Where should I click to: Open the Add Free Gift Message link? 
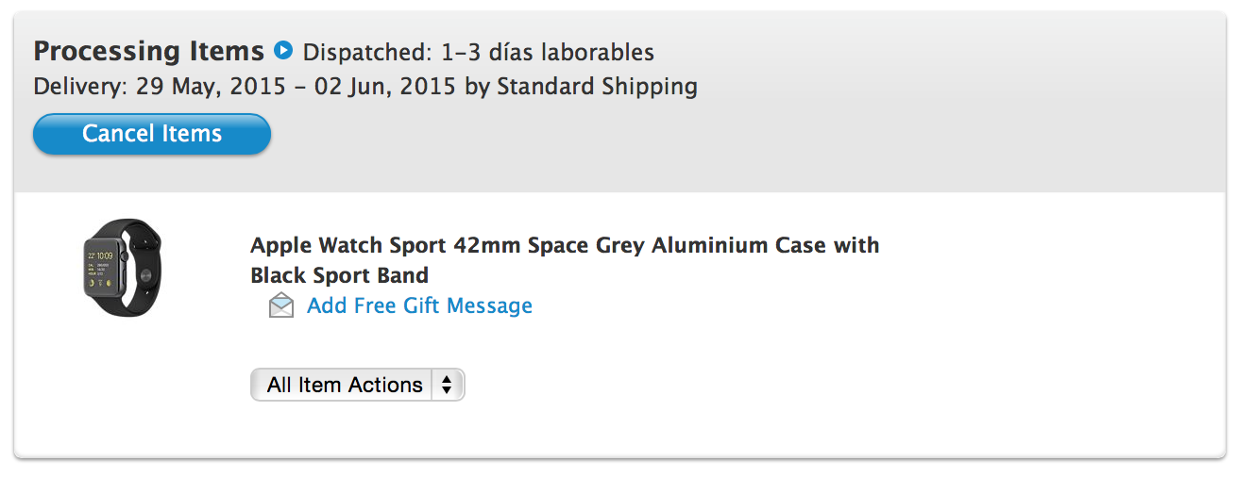pos(419,305)
